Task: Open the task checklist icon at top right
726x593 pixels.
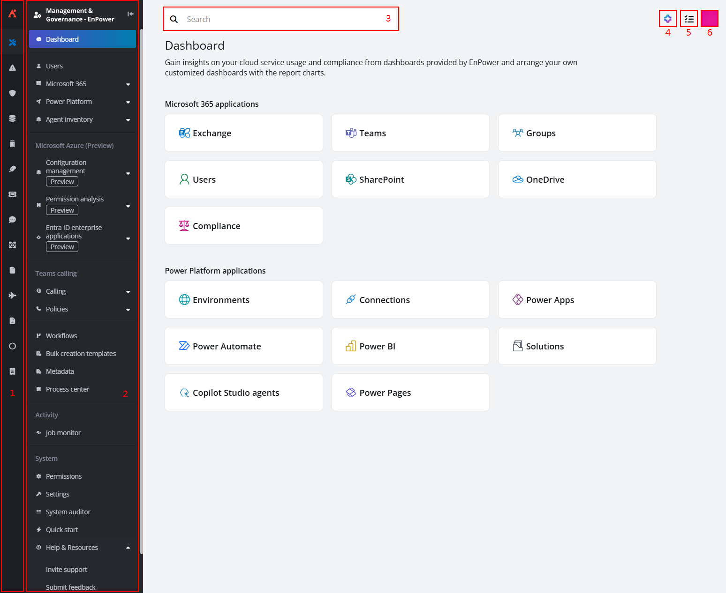Action: 688,19
